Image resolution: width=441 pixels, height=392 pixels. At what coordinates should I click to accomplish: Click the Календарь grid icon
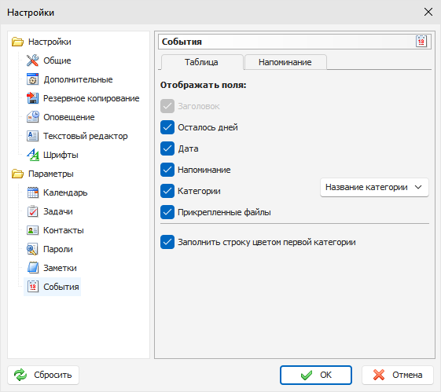pos(33,192)
